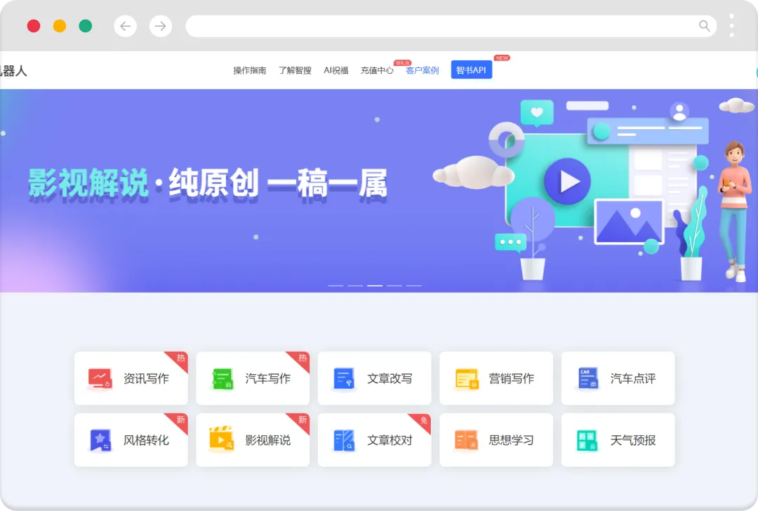Open the 资讯写作 news writing icon
The height and width of the screenshot is (511, 758).
[x=100, y=379]
